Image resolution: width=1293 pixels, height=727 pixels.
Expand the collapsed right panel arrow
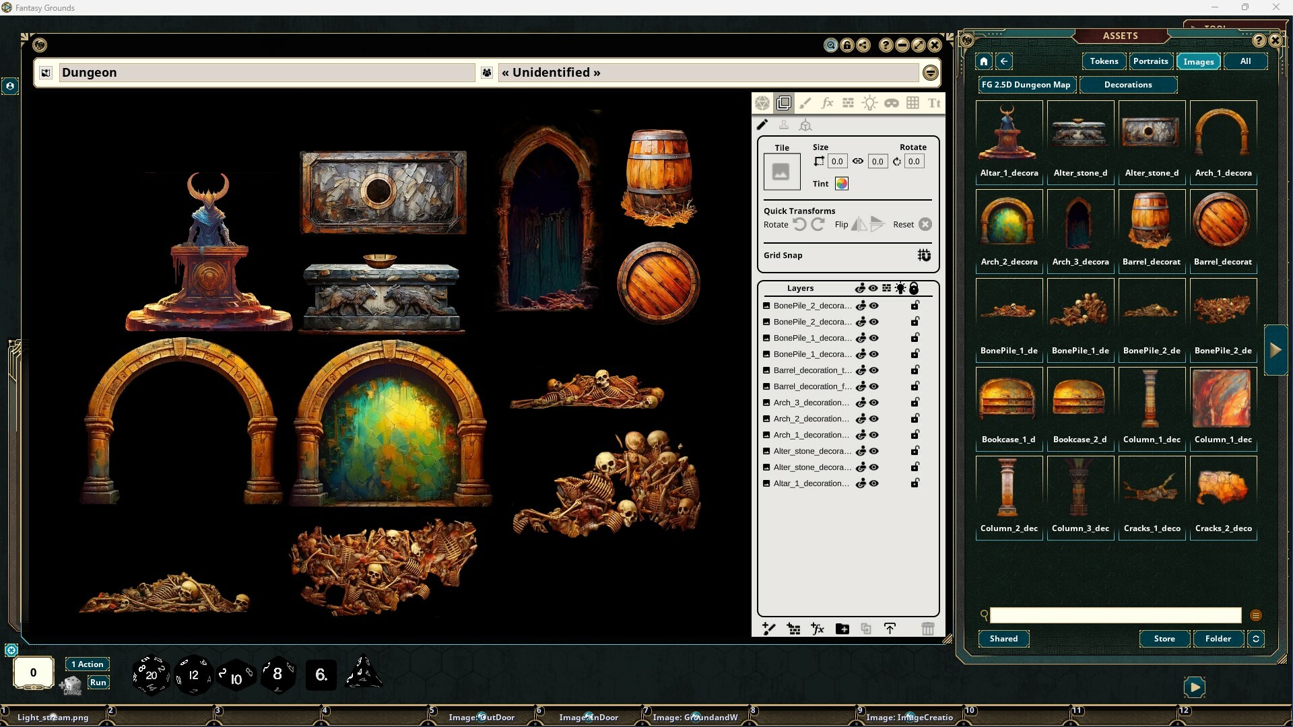tap(1276, 349)
